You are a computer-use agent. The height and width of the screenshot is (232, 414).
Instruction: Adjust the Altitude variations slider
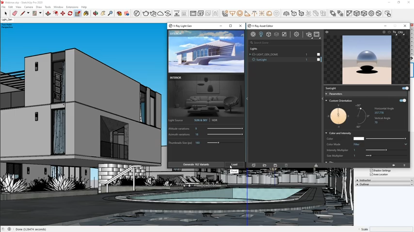(225, 129)
